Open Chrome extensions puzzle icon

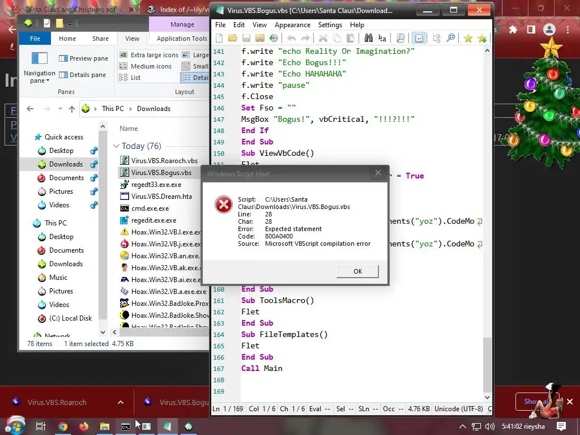click(x=513, y=29)
